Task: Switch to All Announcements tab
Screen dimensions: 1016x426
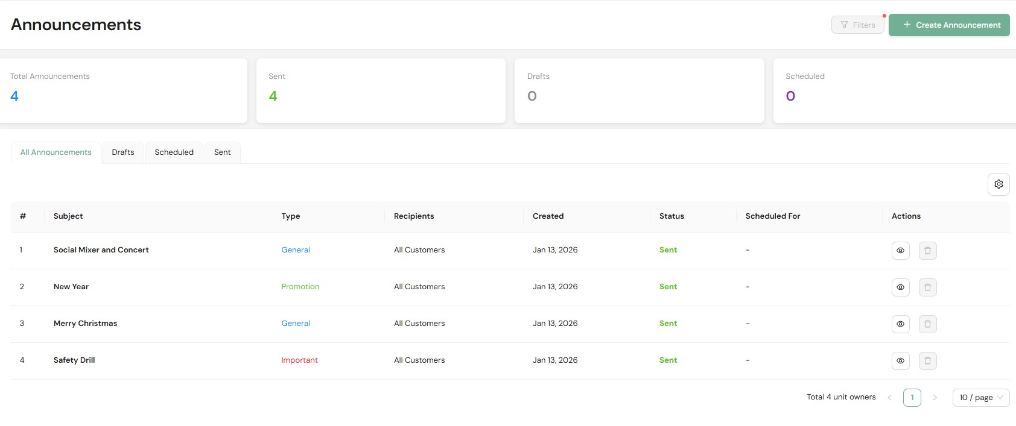Action: click(x=56, y=152)
